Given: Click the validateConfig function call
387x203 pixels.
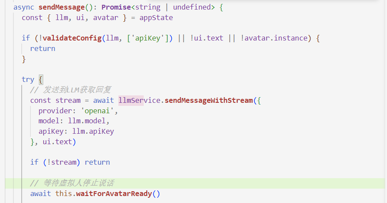Looking at the screenshot, I should click(x=73, y=38).
